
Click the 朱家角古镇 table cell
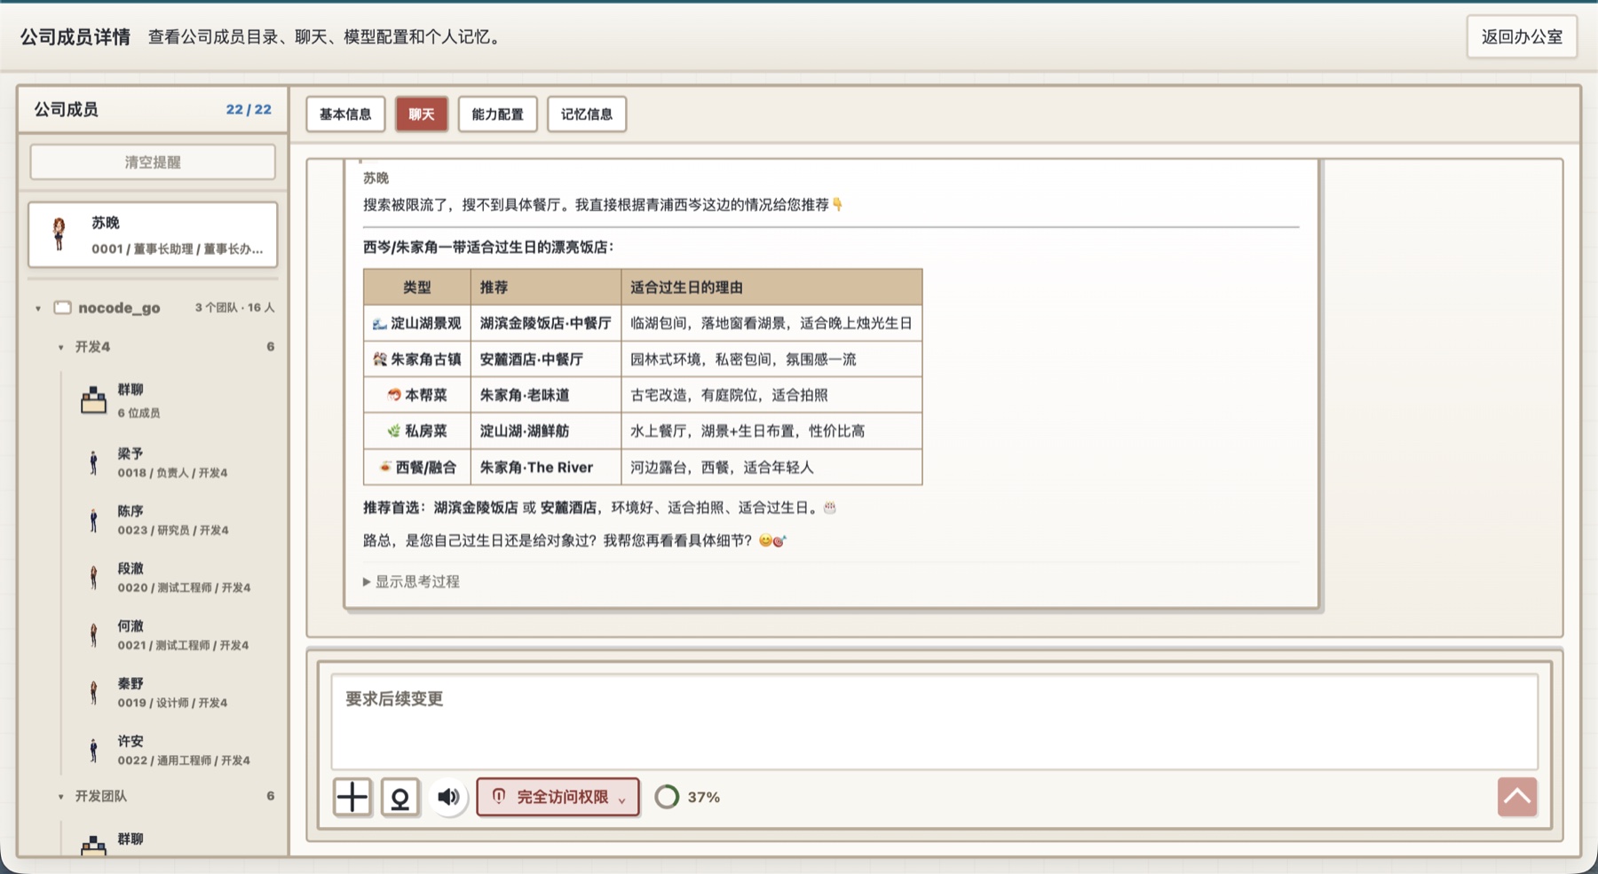(x=416, y=359)
